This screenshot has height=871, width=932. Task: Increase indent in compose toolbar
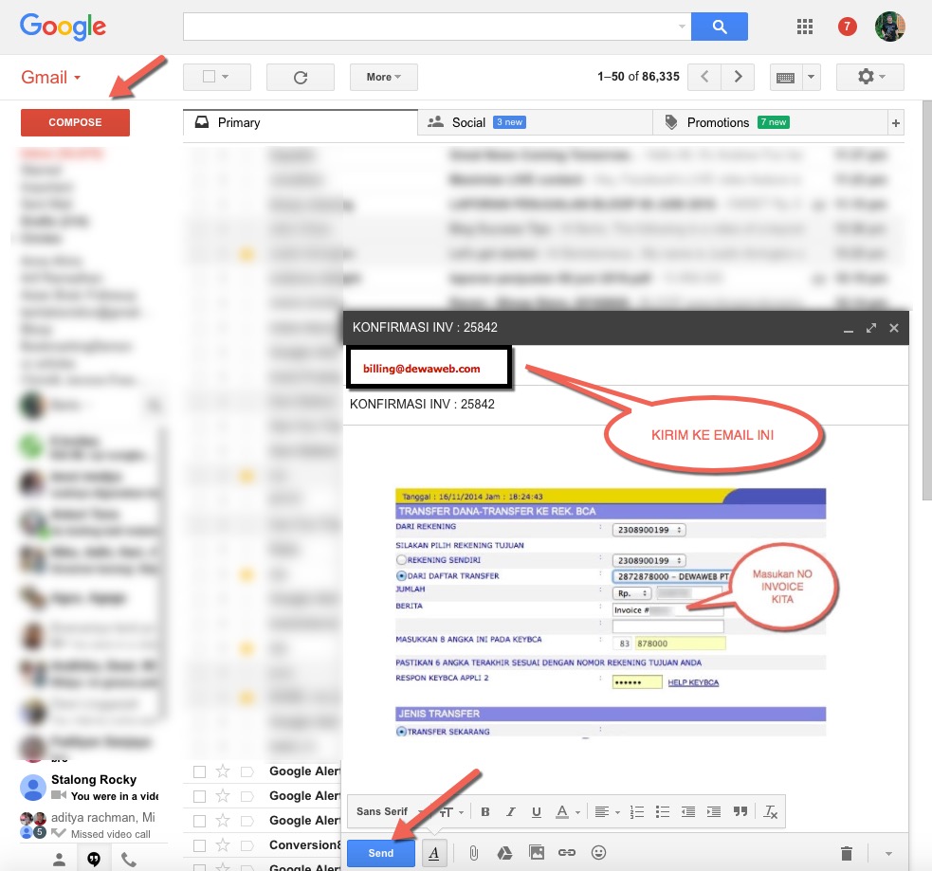pyautogui.click(x=713, y=811)
